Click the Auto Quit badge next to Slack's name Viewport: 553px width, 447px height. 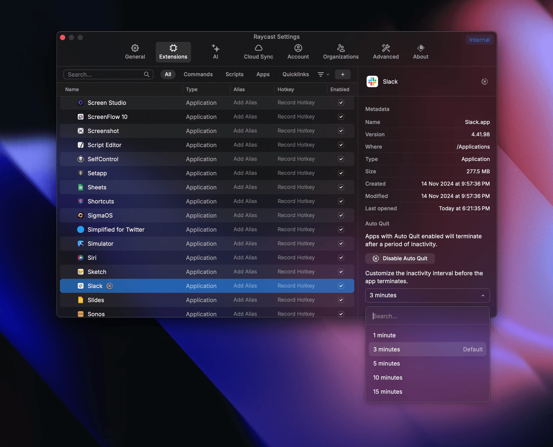[x=109, y=286]
